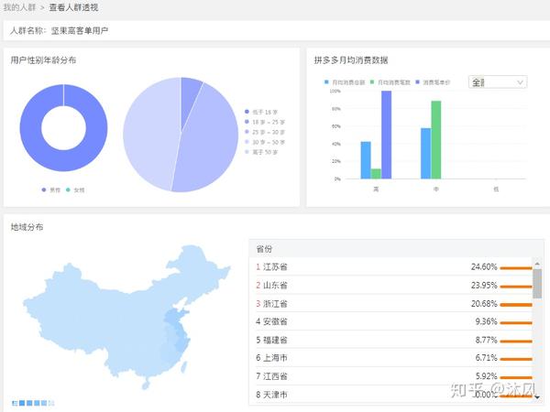Select the 江苏省 row in province list
Screen dimensions: 550x412
[x=391, y=267]
